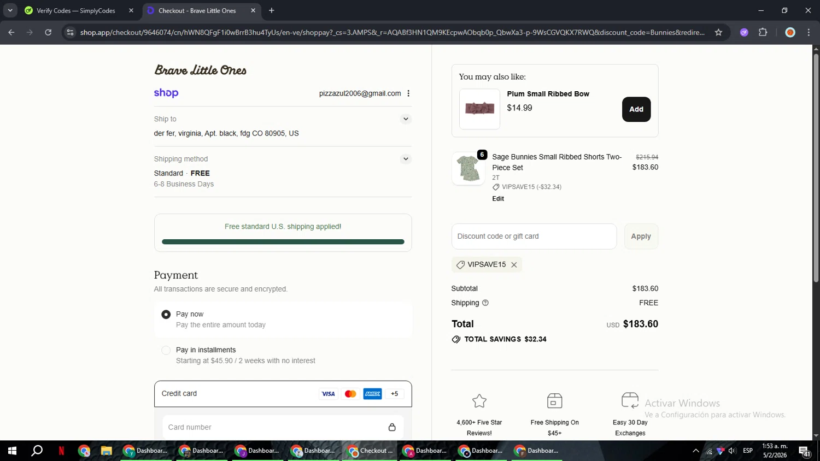Focus the Discount code or gift card field
Screen dimensions: 820x461
pyautogui.click(x=534, y=237)
